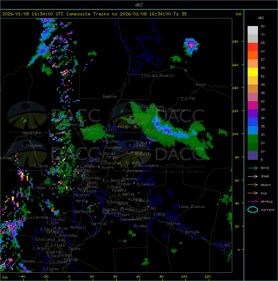Click the 'dBZ' heading above the color scale

click(261, 18)
